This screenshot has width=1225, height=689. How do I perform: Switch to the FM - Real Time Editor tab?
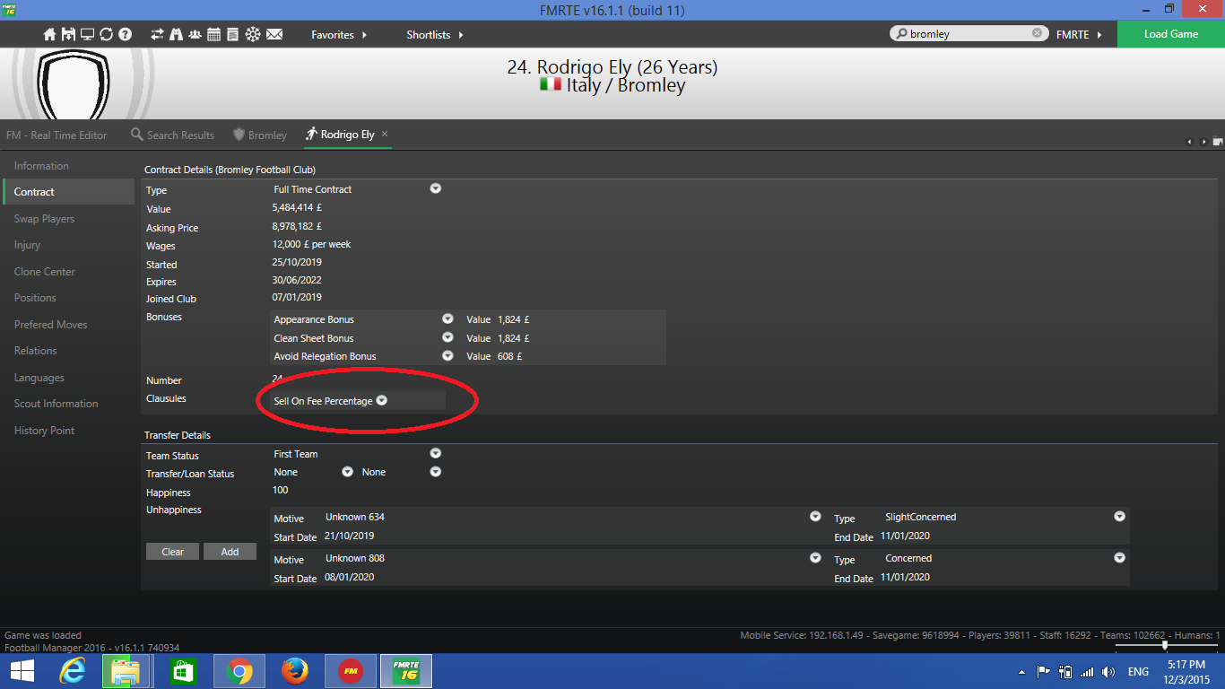pos(56,135)
